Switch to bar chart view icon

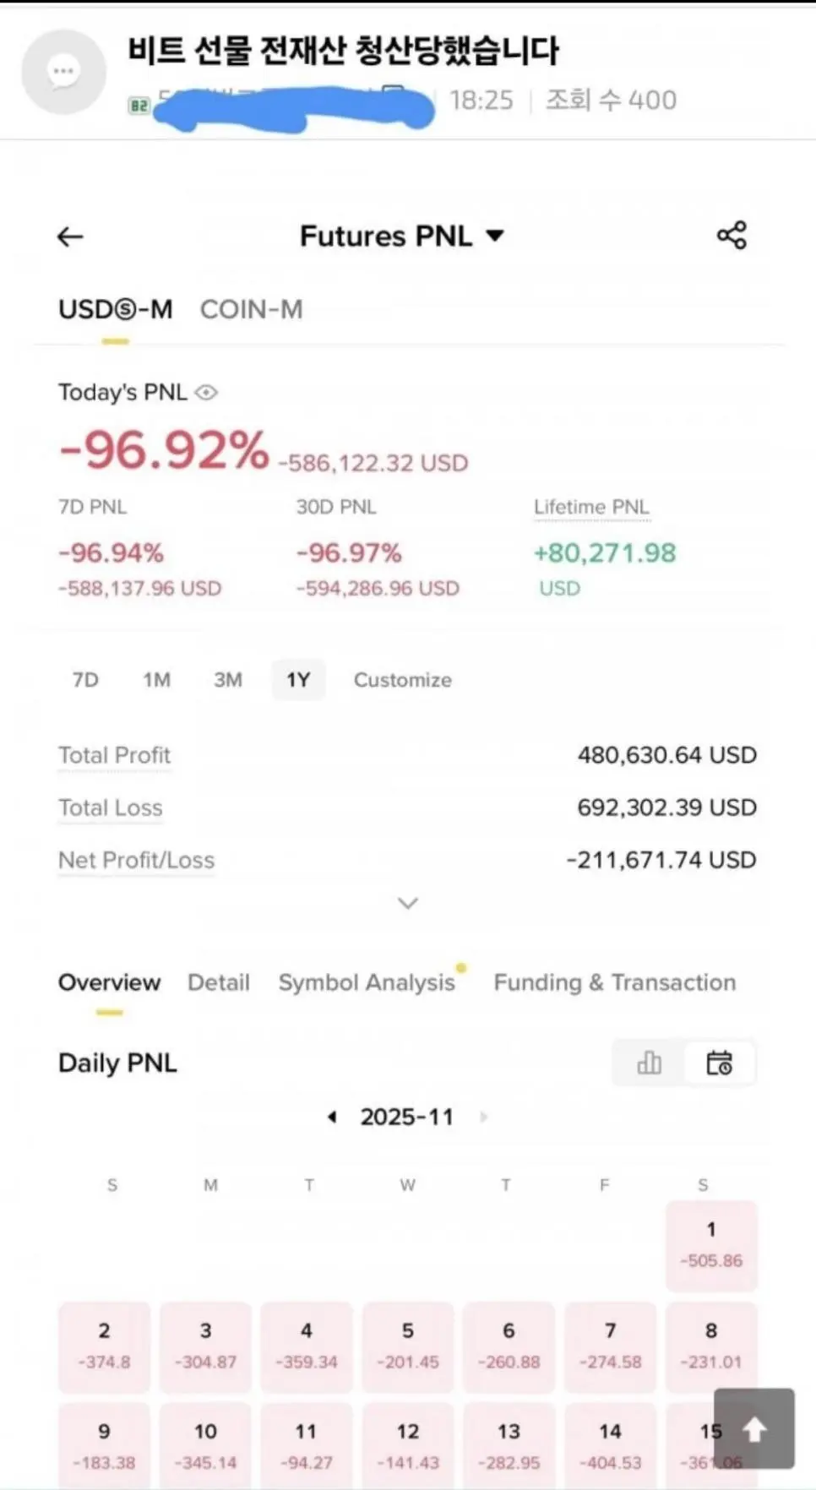(x=649, y=1063)
